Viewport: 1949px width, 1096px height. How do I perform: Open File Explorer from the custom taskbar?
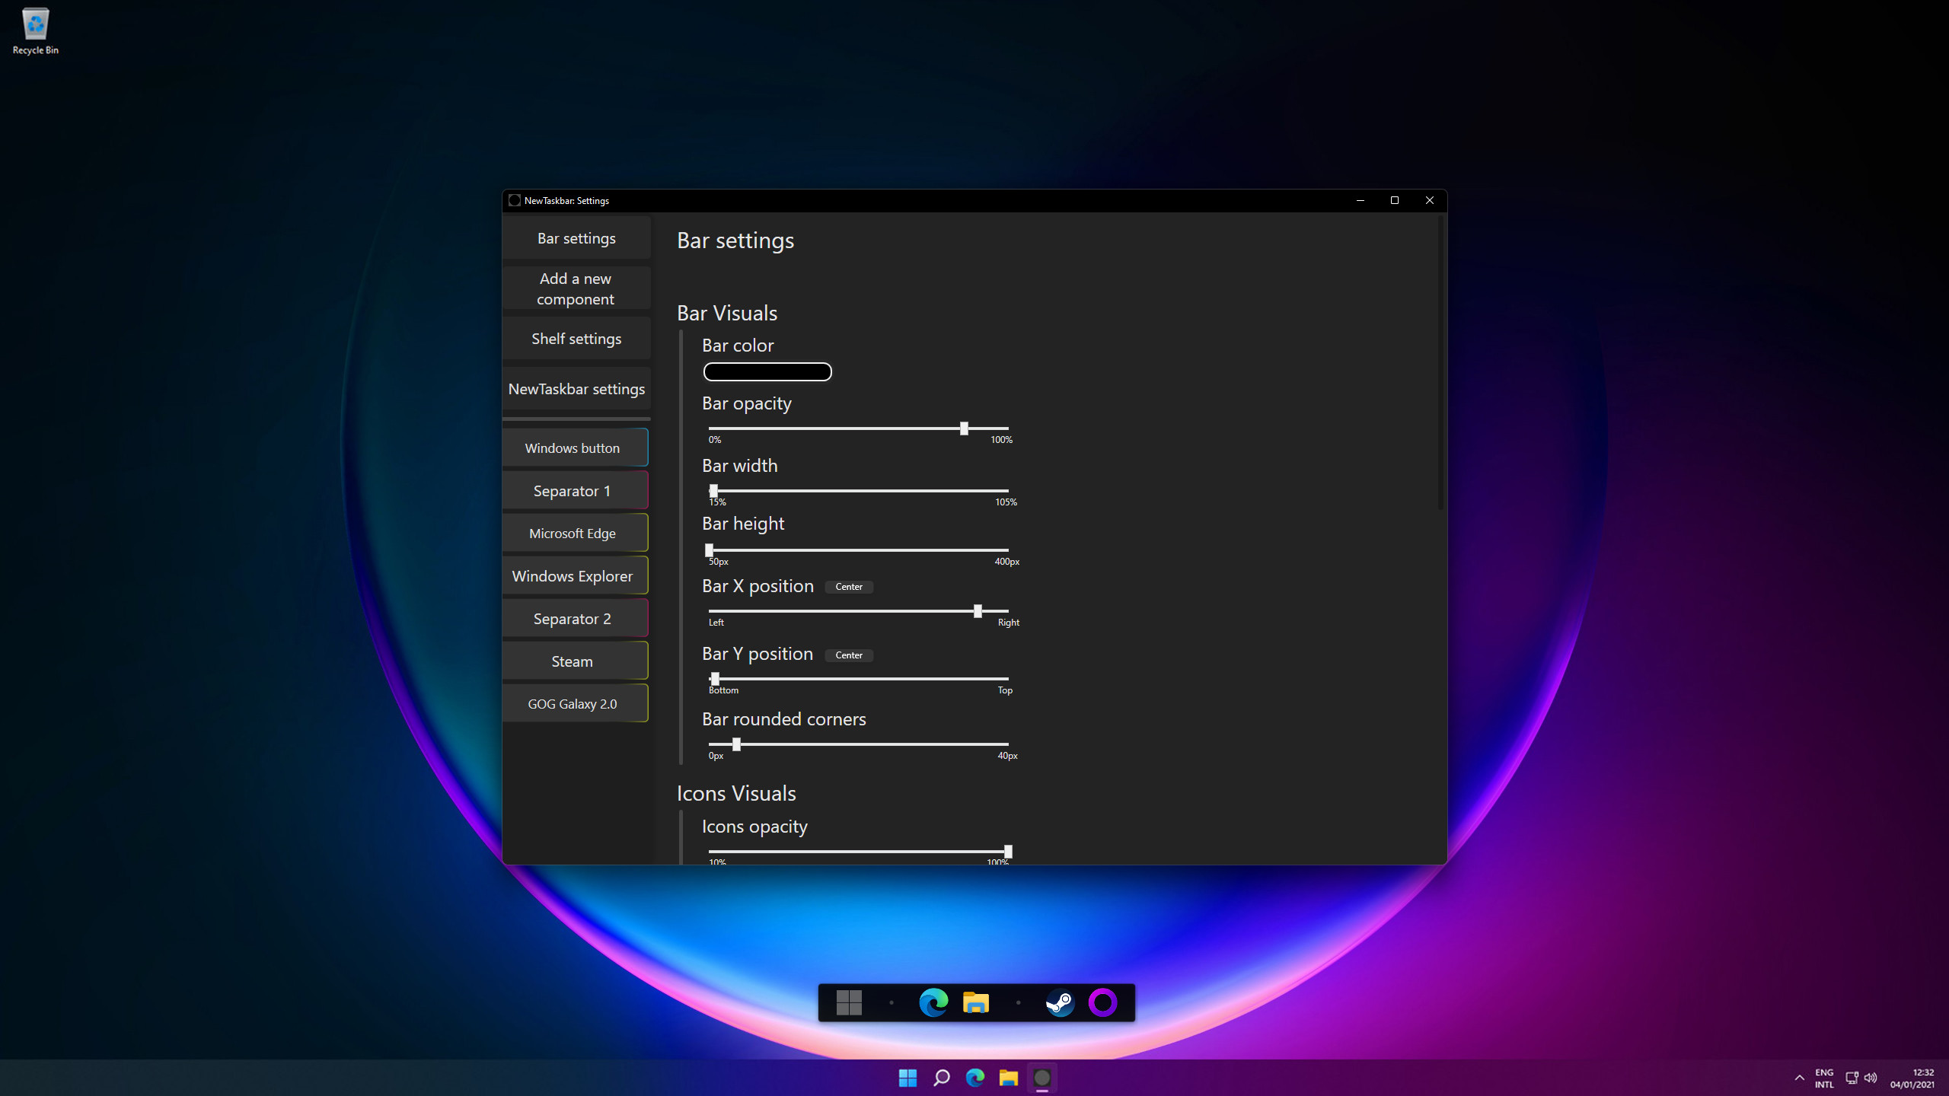(977, 1002)
